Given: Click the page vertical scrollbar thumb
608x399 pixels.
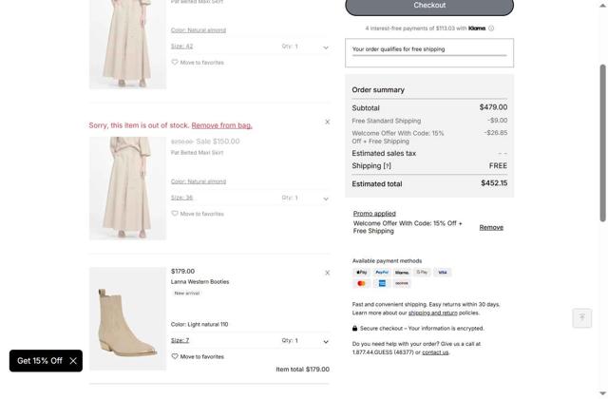Looking at the screenshot, I should point(602,143).
